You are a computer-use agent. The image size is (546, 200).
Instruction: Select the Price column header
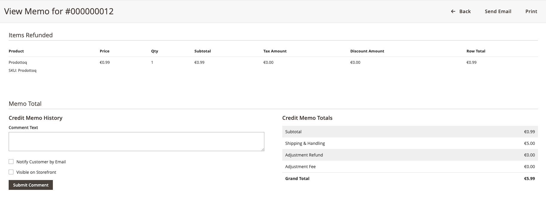105,51
